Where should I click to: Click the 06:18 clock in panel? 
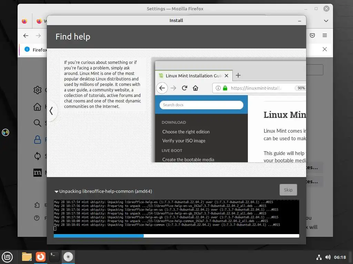(x=340, y=257)
